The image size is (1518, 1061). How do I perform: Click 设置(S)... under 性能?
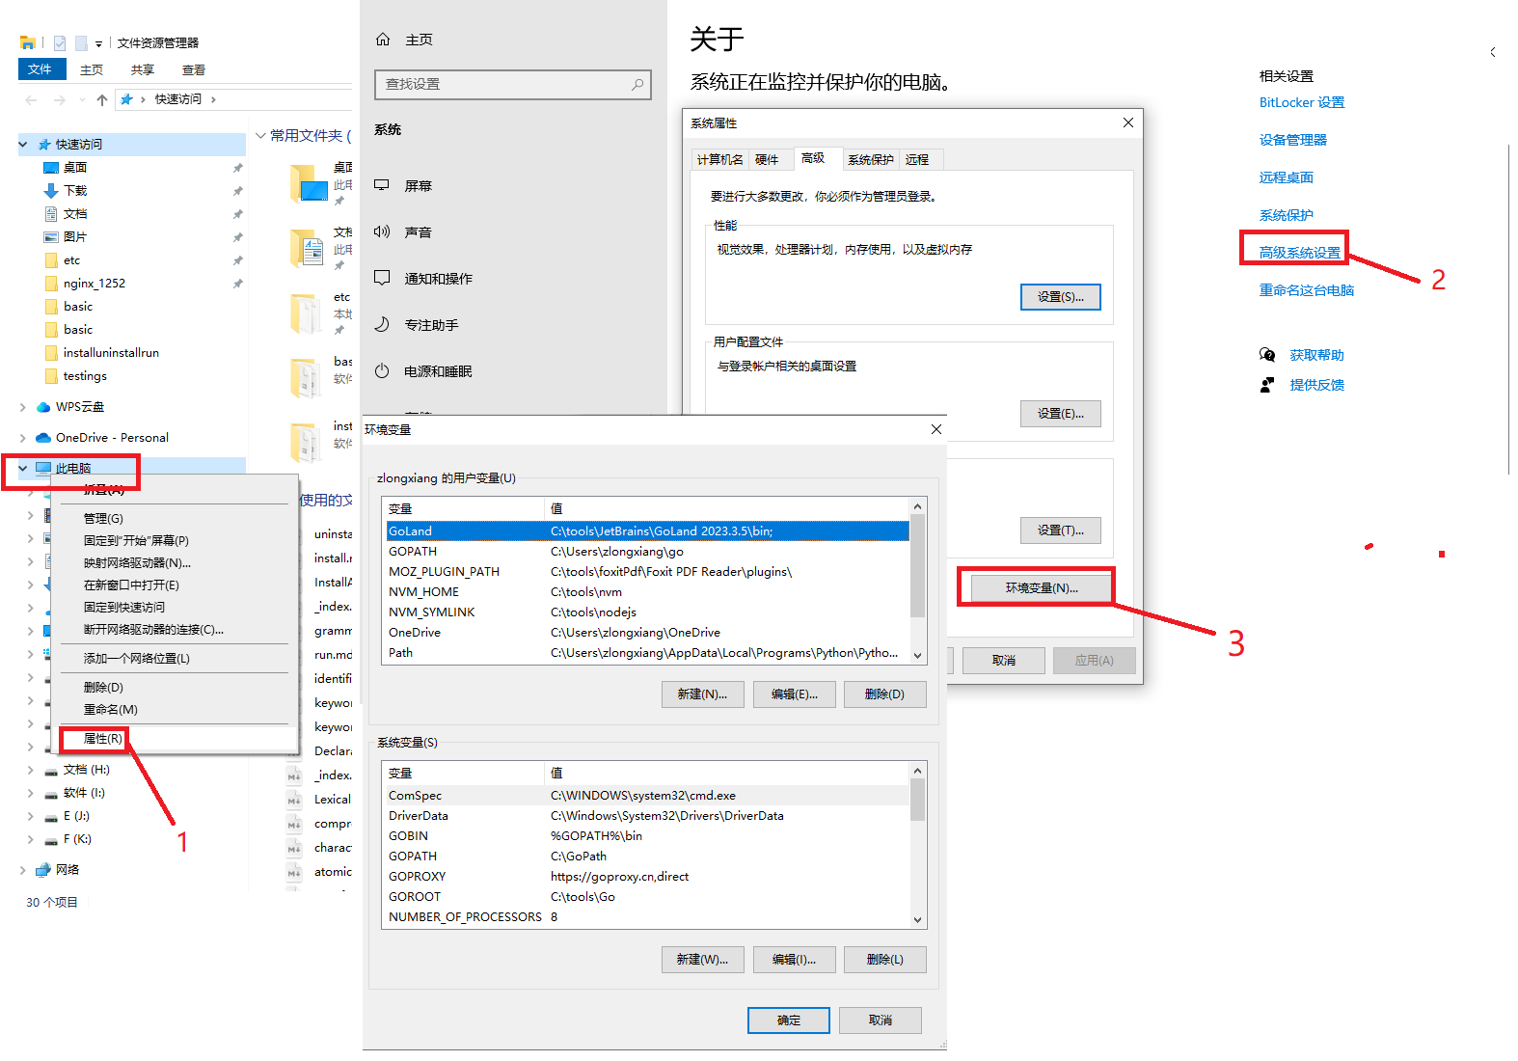(x=1061, y=297)
